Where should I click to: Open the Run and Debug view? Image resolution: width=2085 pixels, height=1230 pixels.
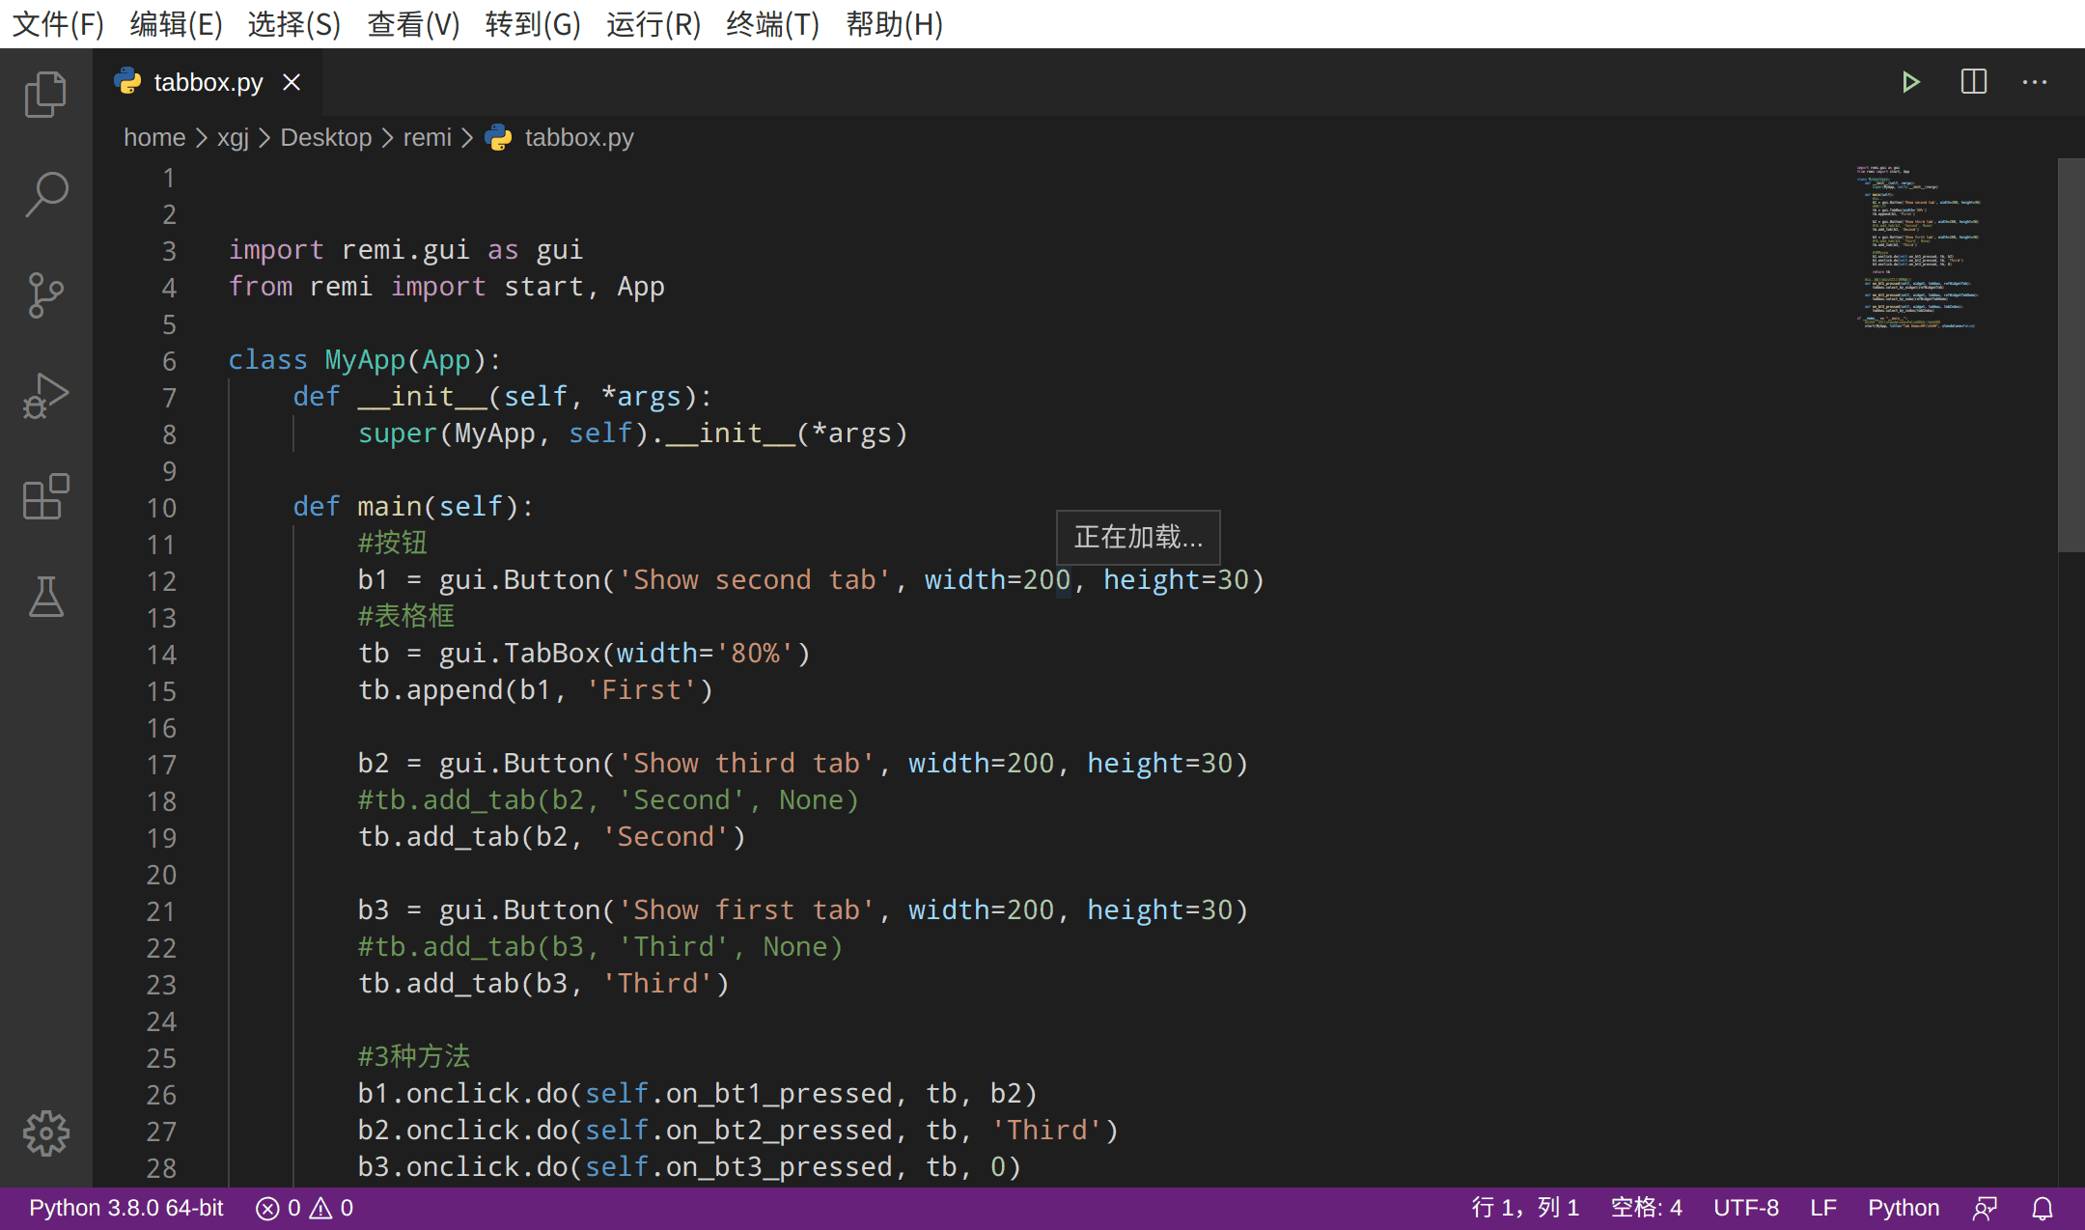[x=45, y=395]
